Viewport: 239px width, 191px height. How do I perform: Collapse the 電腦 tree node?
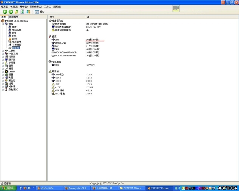click(3, 24)
